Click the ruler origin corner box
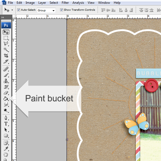Screen dimensions: 161x161 tap(14, 17)
